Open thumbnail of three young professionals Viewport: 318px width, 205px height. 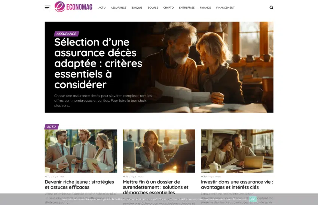point(81,151)
